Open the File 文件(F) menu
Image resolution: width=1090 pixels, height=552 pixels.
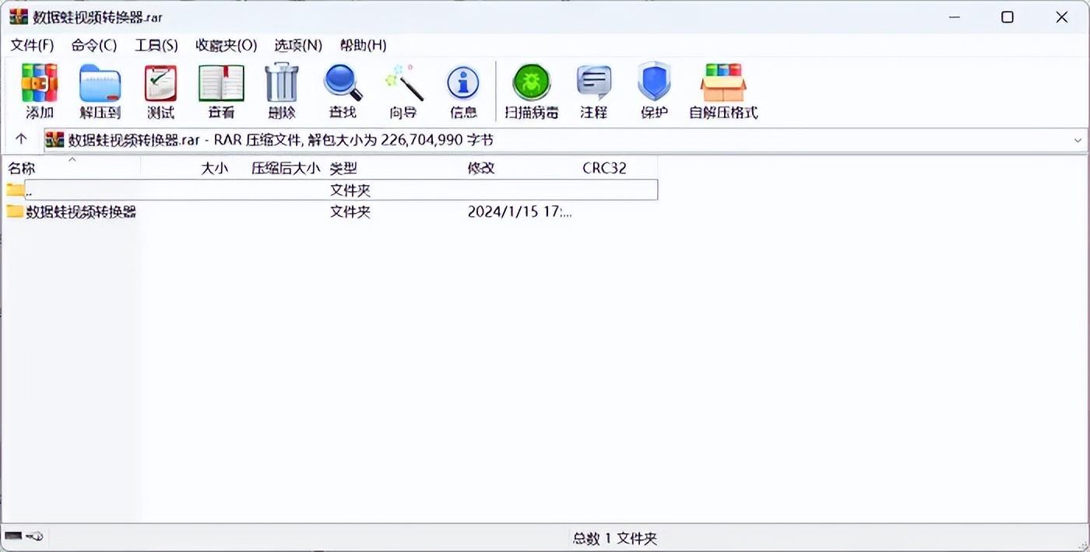32,45
